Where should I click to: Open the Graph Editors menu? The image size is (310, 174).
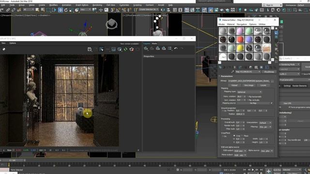[x=82, y=5]
